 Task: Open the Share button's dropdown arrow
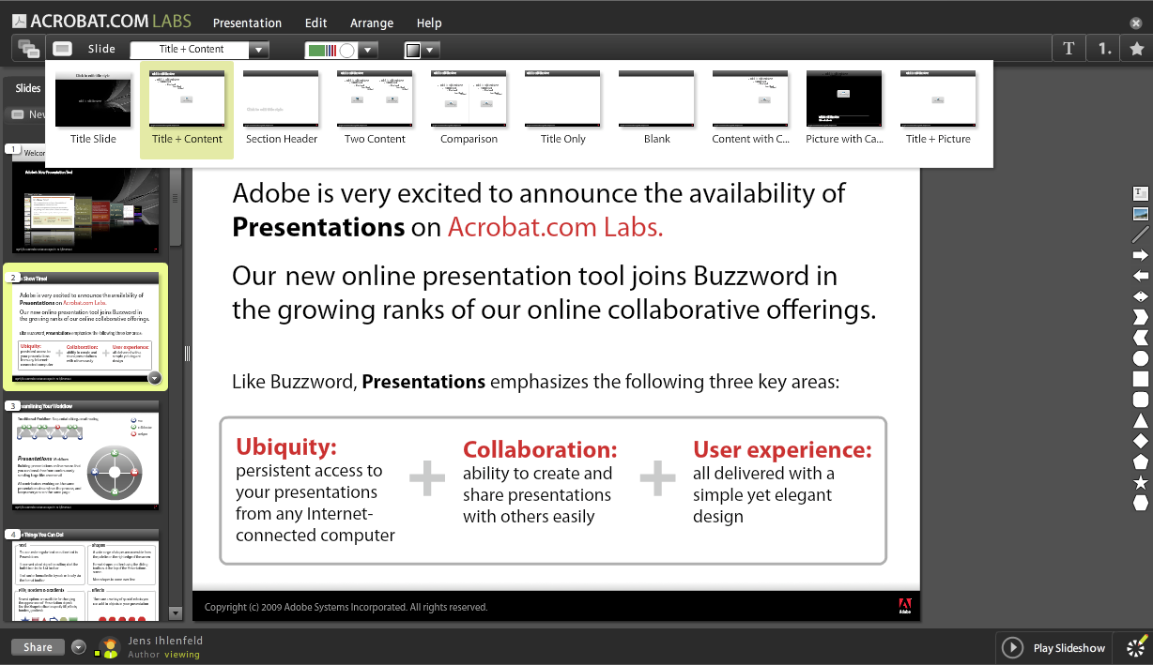(x=77, y=646)
